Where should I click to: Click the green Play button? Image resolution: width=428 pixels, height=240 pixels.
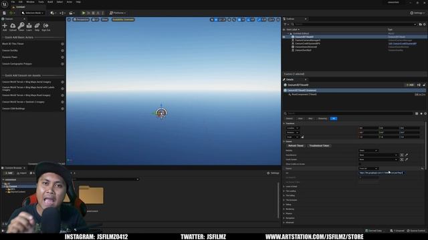click(84, 13)
